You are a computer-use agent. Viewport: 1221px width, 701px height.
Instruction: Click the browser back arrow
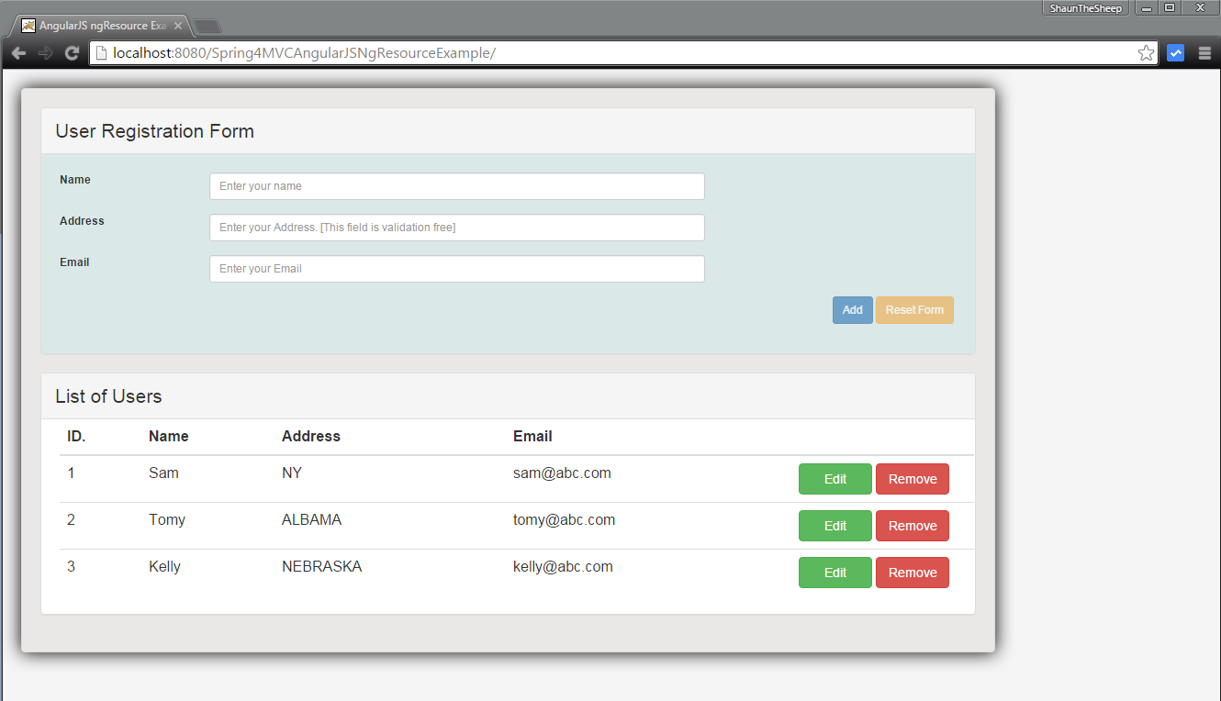point(18,52)
